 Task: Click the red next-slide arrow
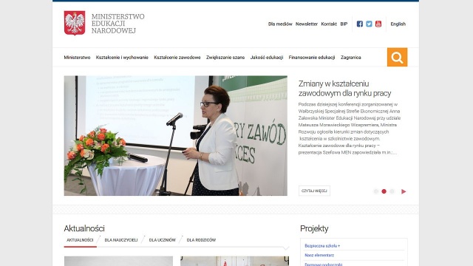(x=404, y=191)
